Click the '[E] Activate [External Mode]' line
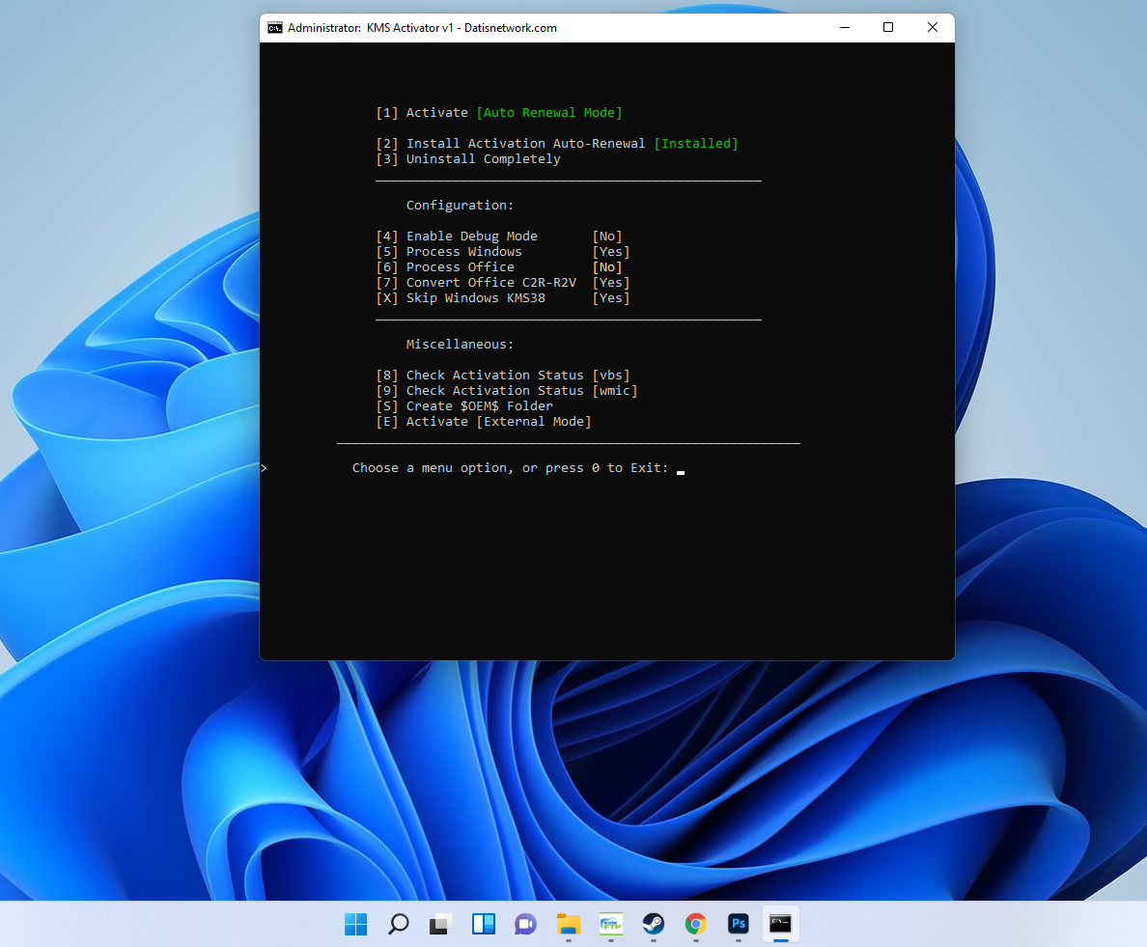 (x=484, y=421)
